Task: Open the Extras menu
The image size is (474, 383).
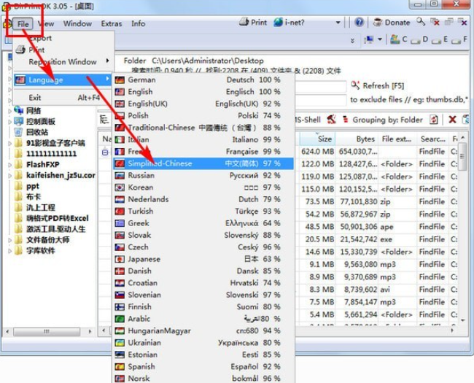Action: pyautogui.click(x=112, y=23)
